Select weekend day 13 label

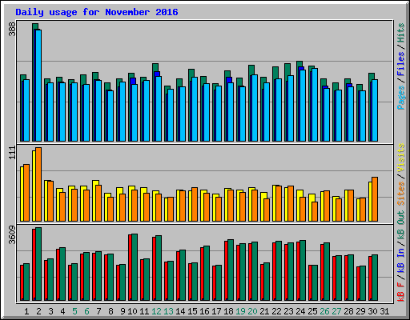[x=168, y=311]
